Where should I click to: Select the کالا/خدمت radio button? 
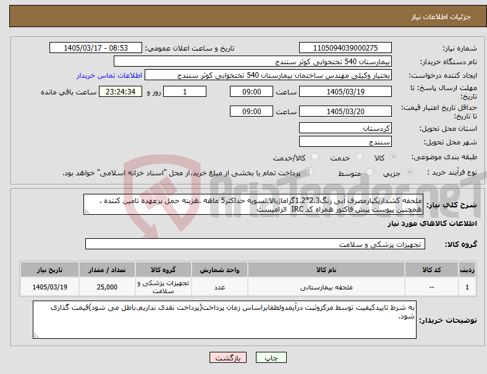click(315, 157)
